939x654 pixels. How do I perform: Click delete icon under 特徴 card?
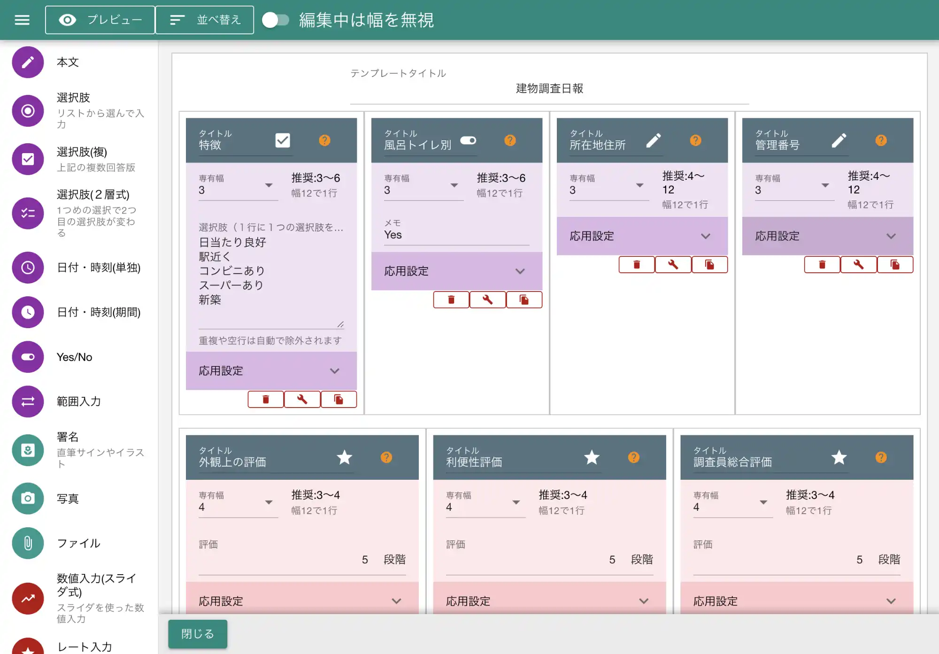point(266,400)
